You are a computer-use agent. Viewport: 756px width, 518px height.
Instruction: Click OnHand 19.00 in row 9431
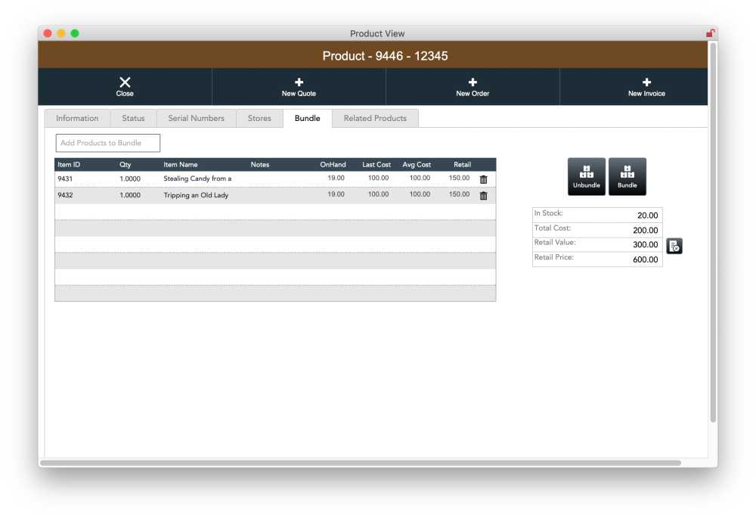(x=336, y=178)
